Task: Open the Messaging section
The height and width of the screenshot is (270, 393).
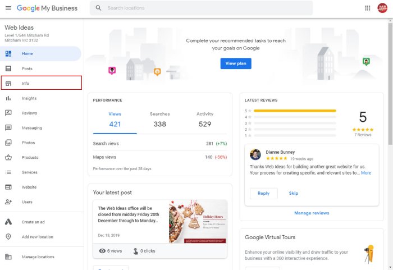Action: [31, 128]
